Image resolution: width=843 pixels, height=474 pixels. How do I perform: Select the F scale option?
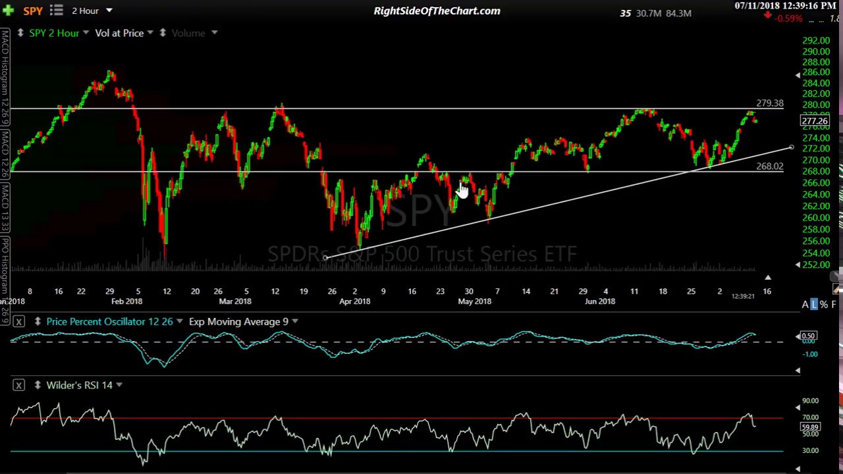click(833, 304)
